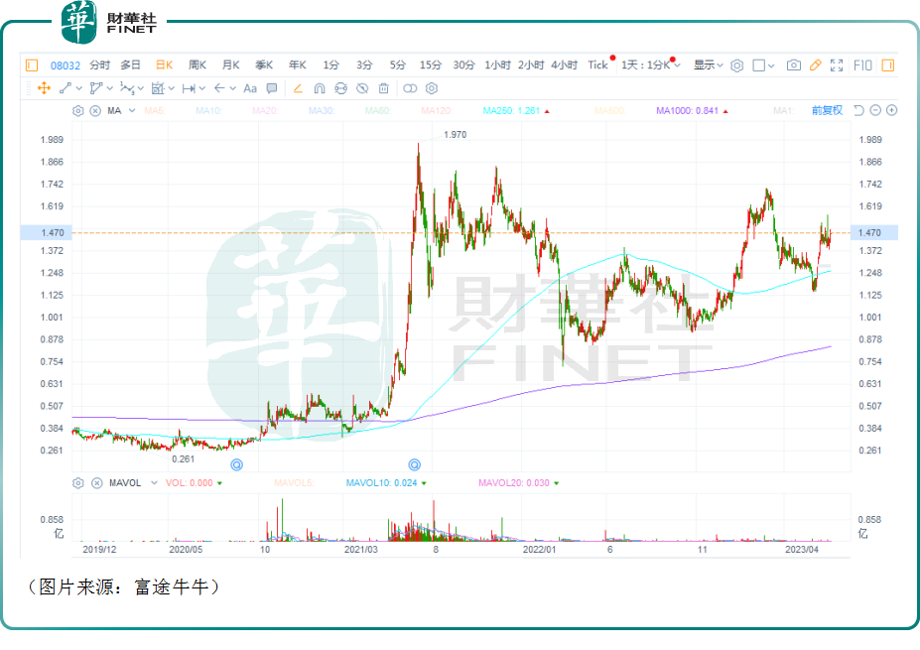Viewport: 920px width, 650px height.
Task: Expand the 1天:1分K interval dropdown
Action: pyautogui.click(x=650, y=65)
